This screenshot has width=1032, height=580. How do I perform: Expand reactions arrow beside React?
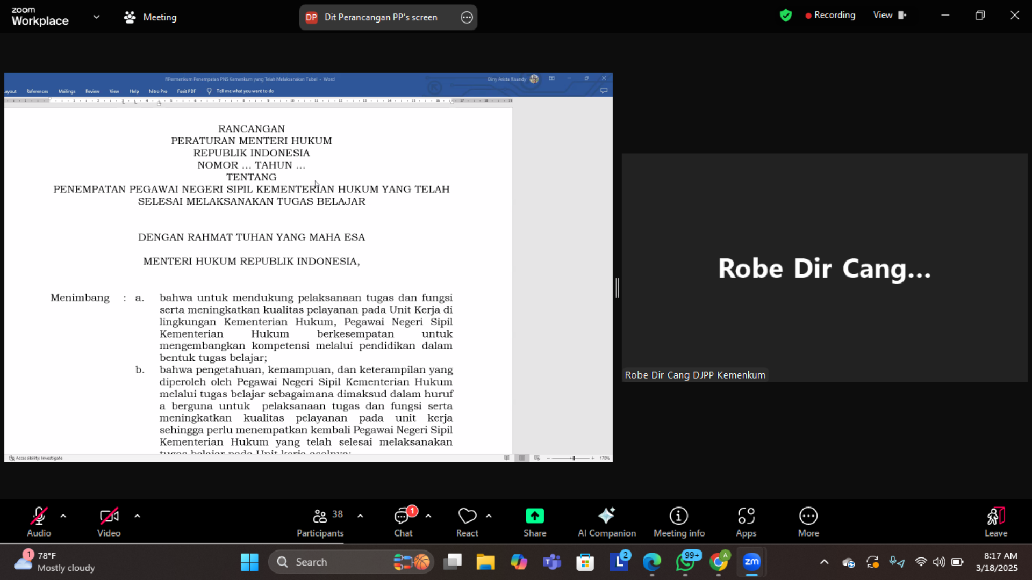[489, 516]
